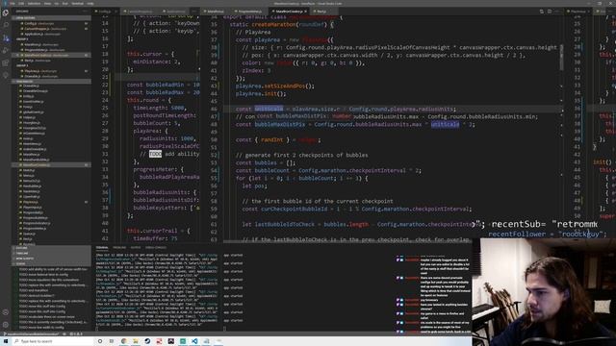The width and height of the screenshot is (616, 346).
Task: Open MarathonCreator.js in Open Editors list
Action: pyautogui.click(x=51, y=56)
